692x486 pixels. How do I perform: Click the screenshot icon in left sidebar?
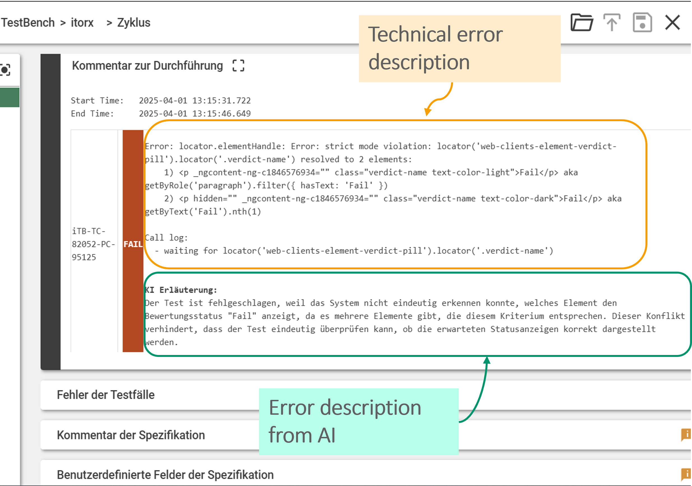5,70
